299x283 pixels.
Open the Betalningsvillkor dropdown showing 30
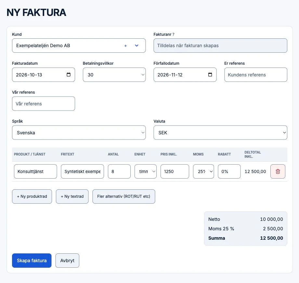(114, 74)
